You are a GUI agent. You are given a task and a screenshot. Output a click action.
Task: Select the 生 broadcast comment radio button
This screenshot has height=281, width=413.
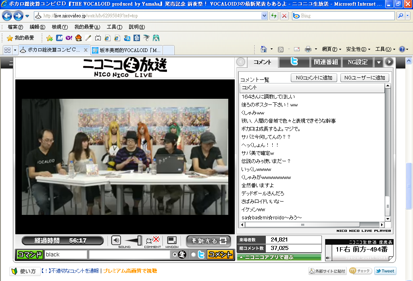point(174,254)
